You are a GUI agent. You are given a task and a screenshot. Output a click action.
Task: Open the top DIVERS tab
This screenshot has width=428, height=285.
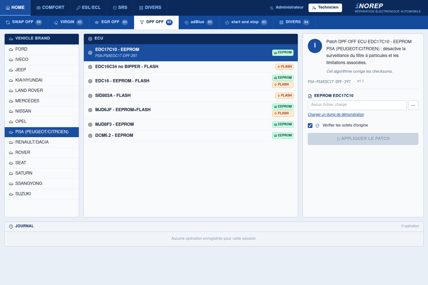coord(150,7)
